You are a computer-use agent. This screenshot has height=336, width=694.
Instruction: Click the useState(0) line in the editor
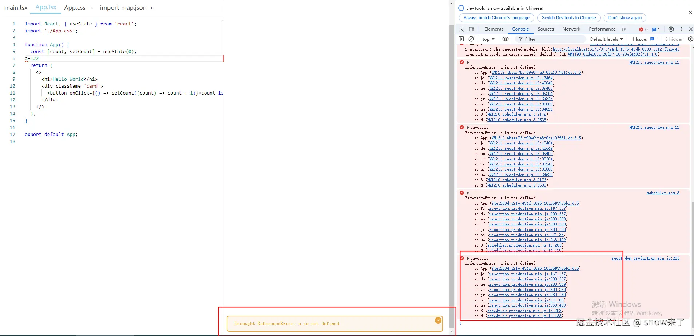tap(83, 52)
